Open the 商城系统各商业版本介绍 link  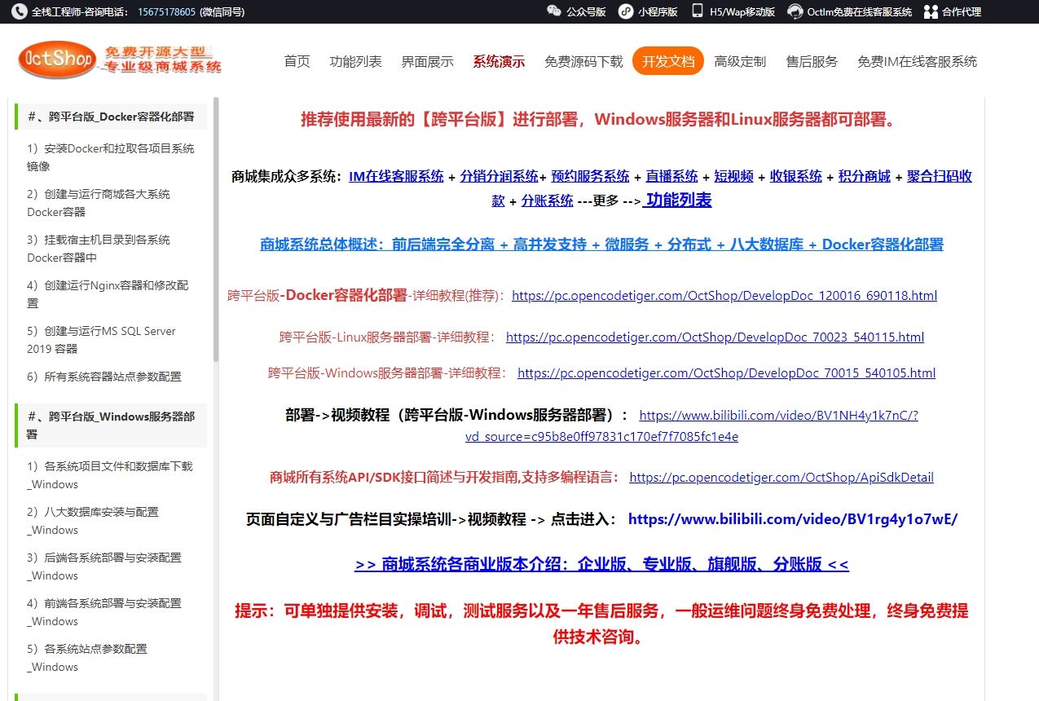pos(601,564)
